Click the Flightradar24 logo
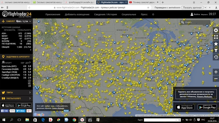This screenshot has width=219, height=123. pos(16,14)
